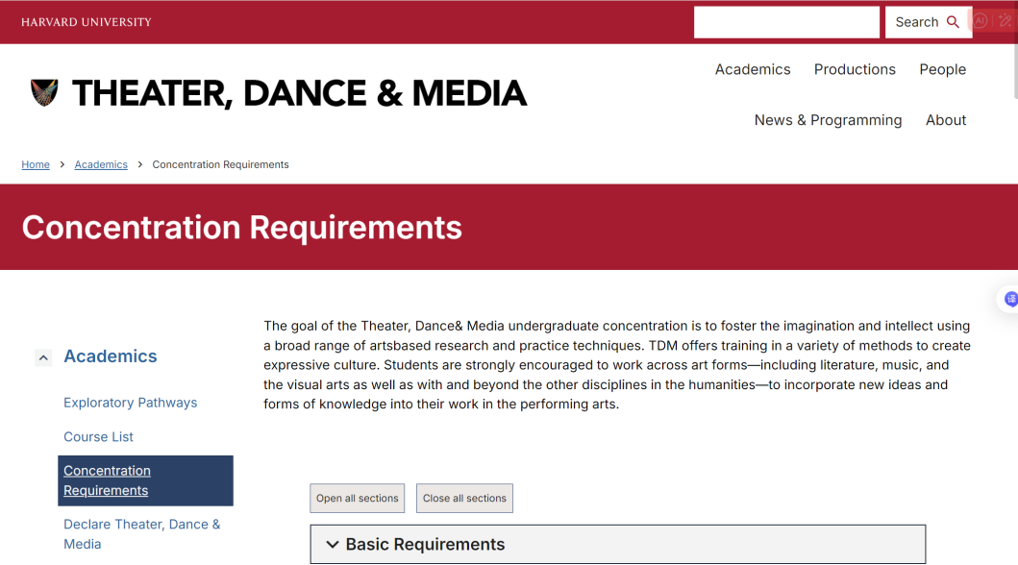Open the Academics sidebar heading link
Screen dimensions: 1018x565
(x=111, y=356)
